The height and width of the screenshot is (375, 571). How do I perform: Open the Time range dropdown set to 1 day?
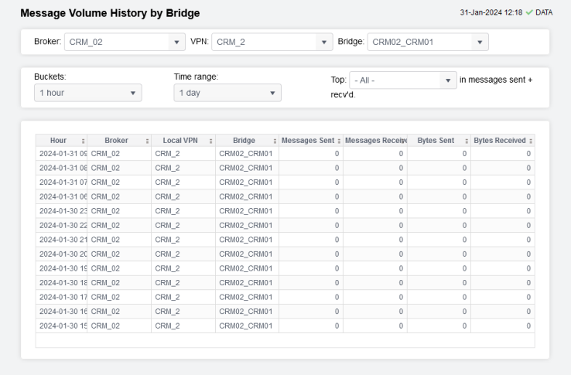pyautogui.click(x=227, y=93)
